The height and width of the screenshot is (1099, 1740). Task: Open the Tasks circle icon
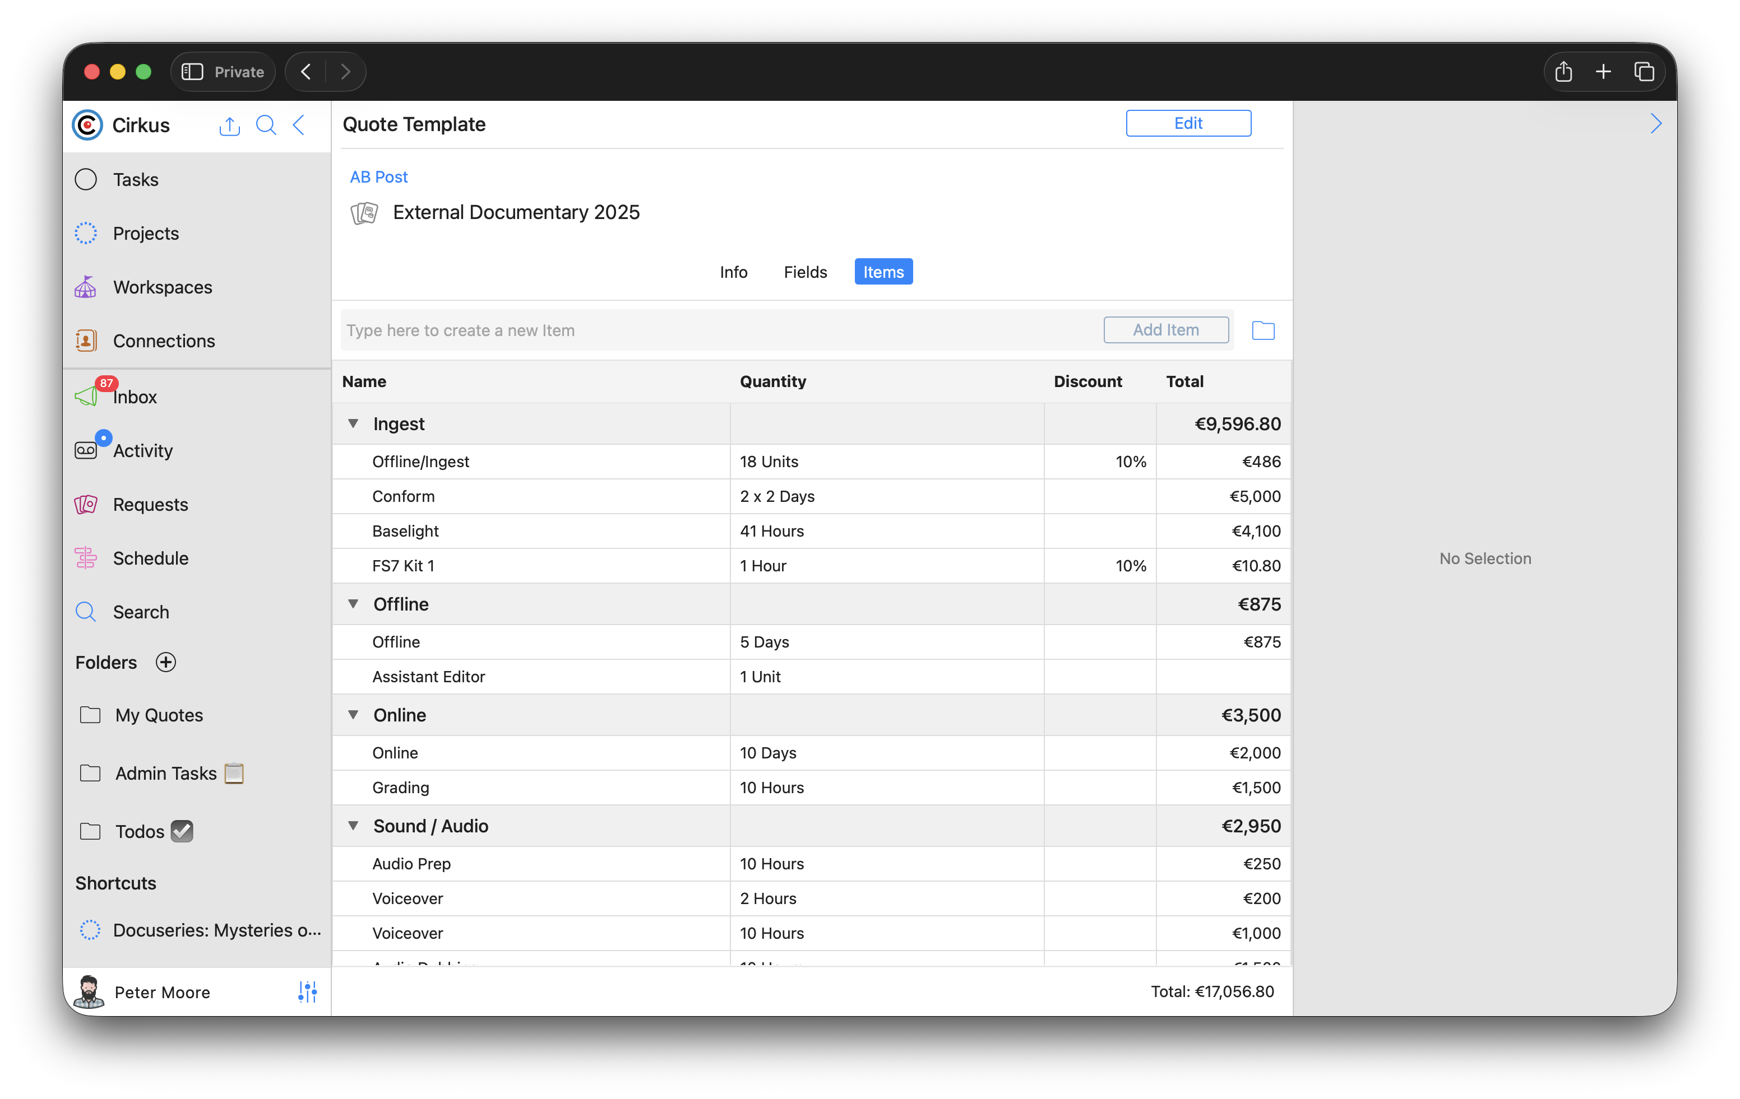[x=86, y=179]
